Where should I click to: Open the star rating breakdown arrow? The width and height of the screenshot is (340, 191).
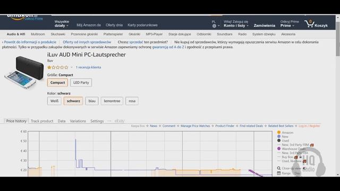72,67
